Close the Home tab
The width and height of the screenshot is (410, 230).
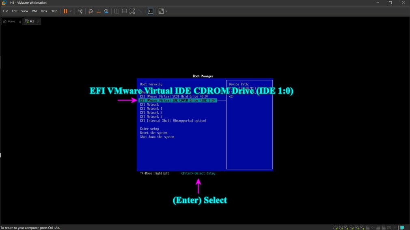(20, 21)
